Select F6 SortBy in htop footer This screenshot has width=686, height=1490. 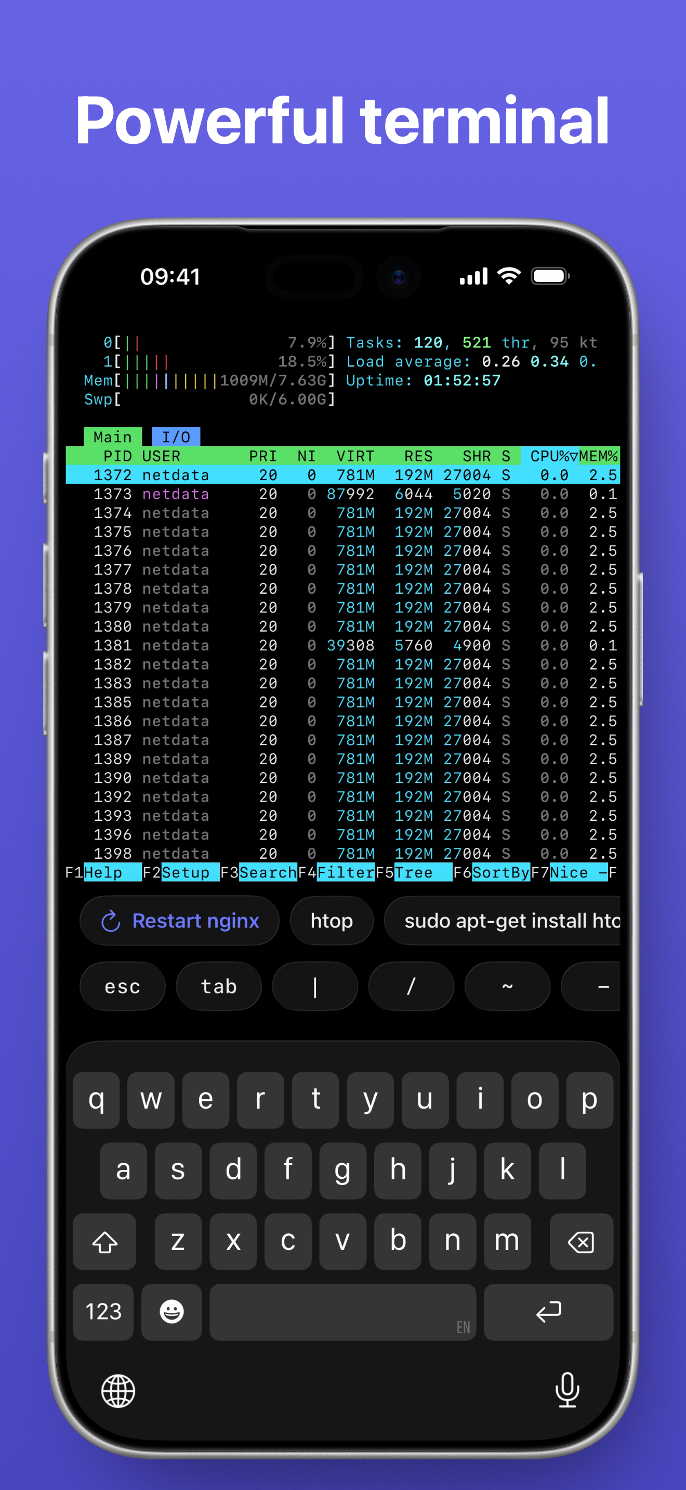click(492, 872)
